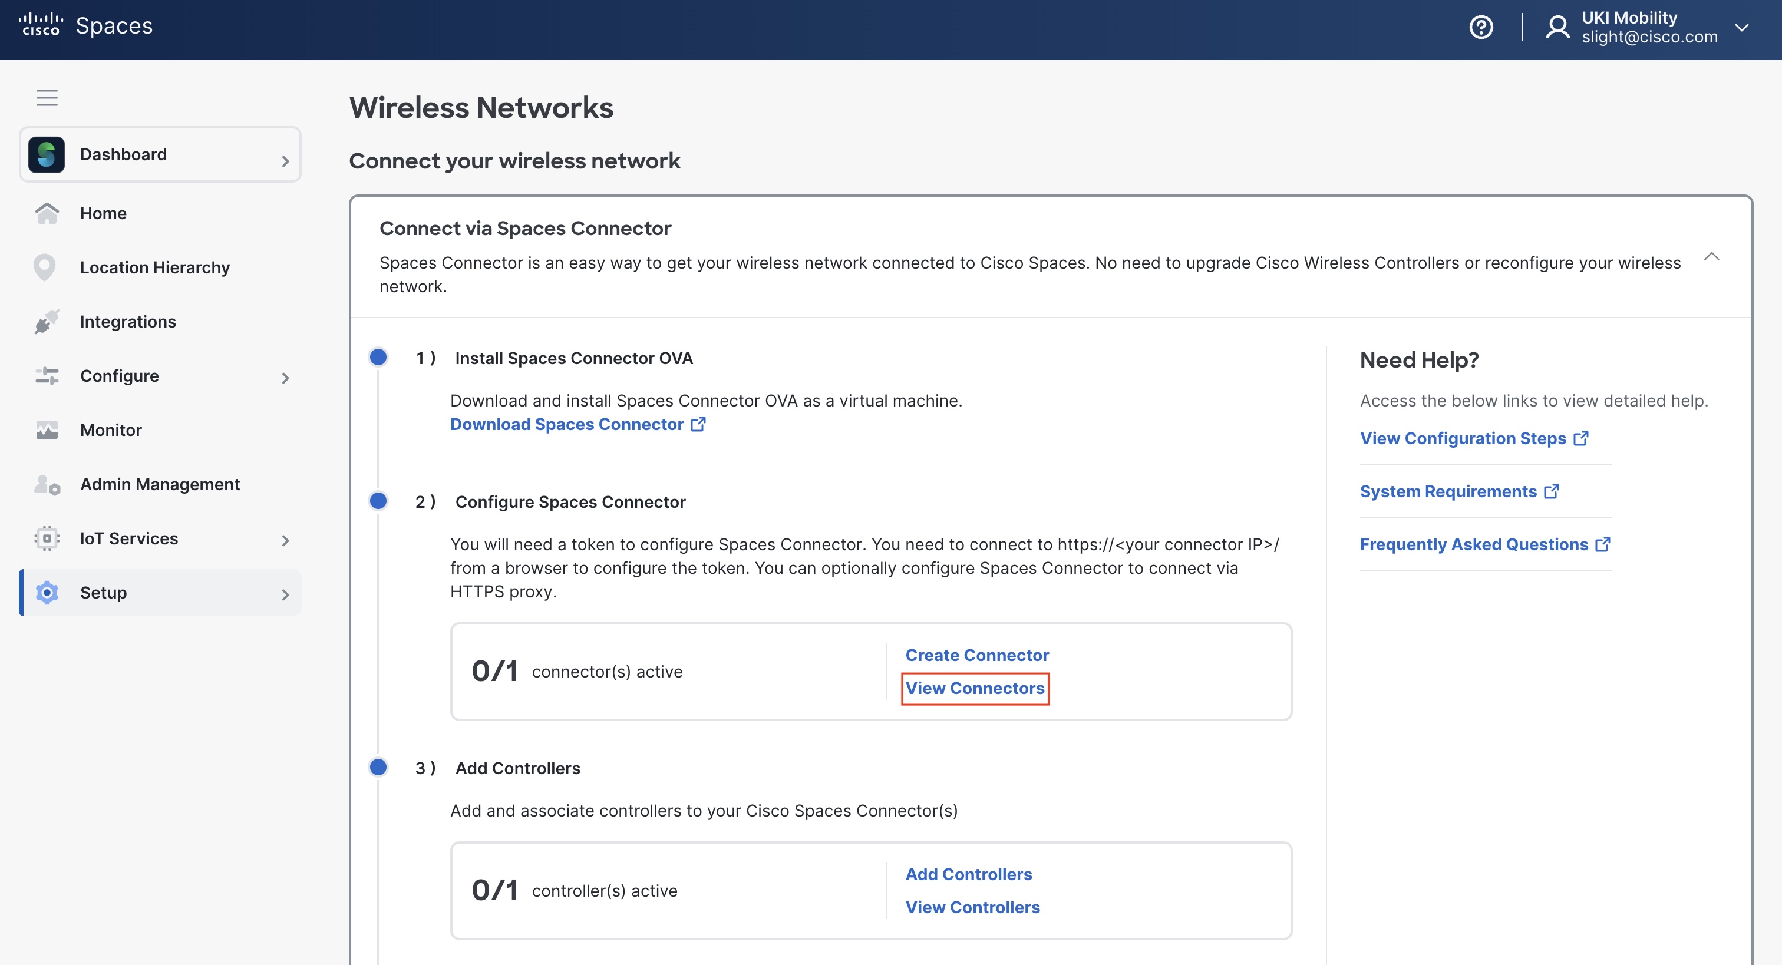Open the help question mark icon

[1480, 28]
